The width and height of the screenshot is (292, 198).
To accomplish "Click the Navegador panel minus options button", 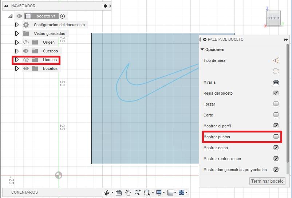I will click(x=105, y=6).
